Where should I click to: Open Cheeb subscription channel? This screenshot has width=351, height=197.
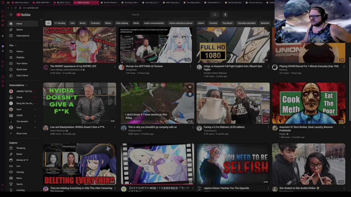23,97
